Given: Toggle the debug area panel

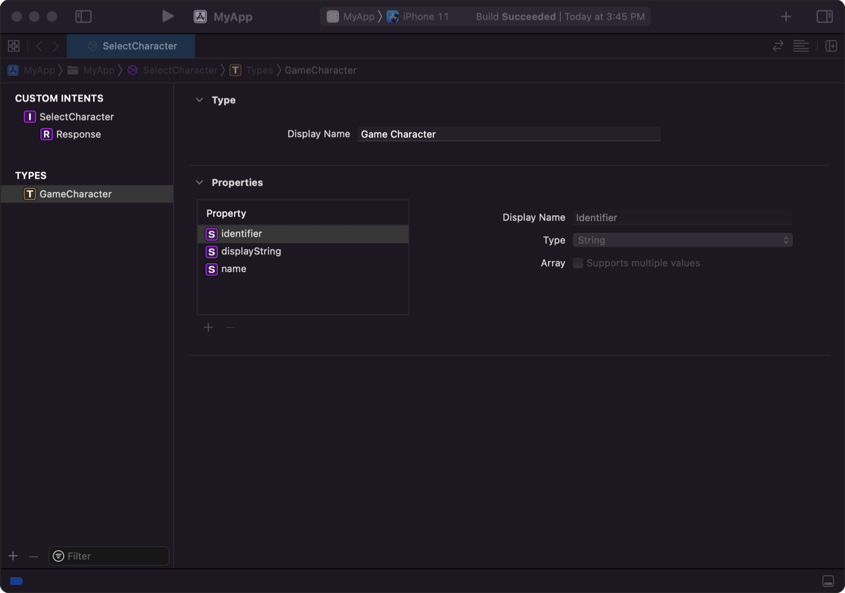Looking at the screenshot, I should (828, 581).
